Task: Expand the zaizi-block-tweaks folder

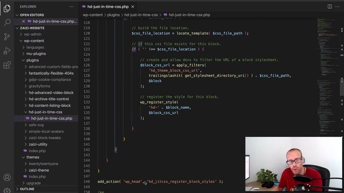Action: (45, 138)
